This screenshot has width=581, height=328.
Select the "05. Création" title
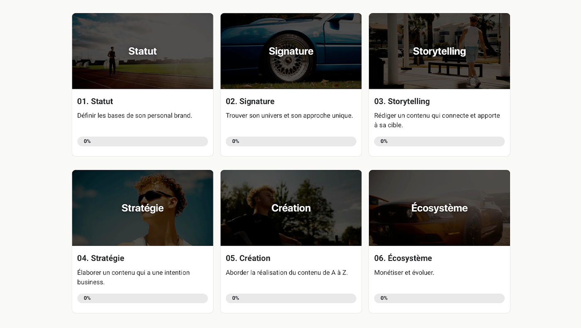tap(248, 258)
